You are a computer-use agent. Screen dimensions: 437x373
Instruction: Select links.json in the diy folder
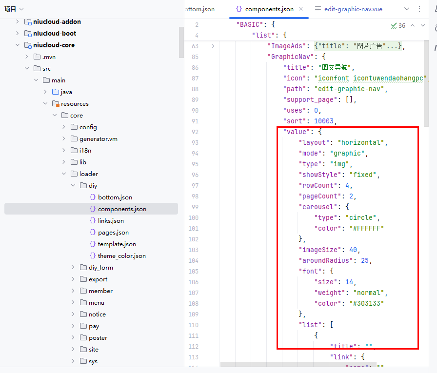[x=111, y=221]
